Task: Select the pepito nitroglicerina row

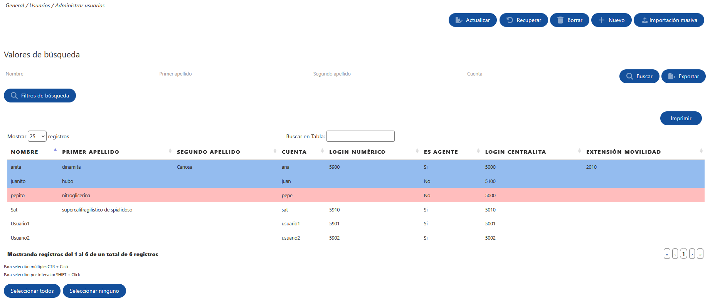Action: coord(356,195)
